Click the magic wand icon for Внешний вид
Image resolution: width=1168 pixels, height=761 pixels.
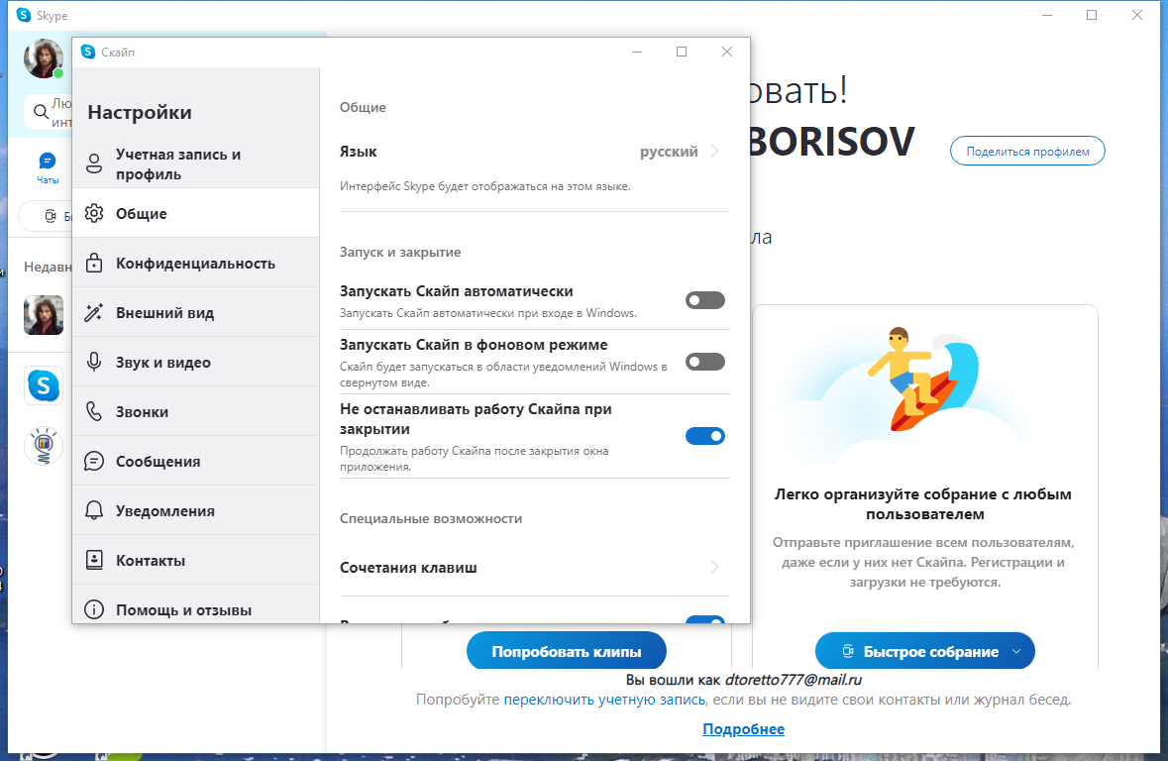tap(94, 312)
